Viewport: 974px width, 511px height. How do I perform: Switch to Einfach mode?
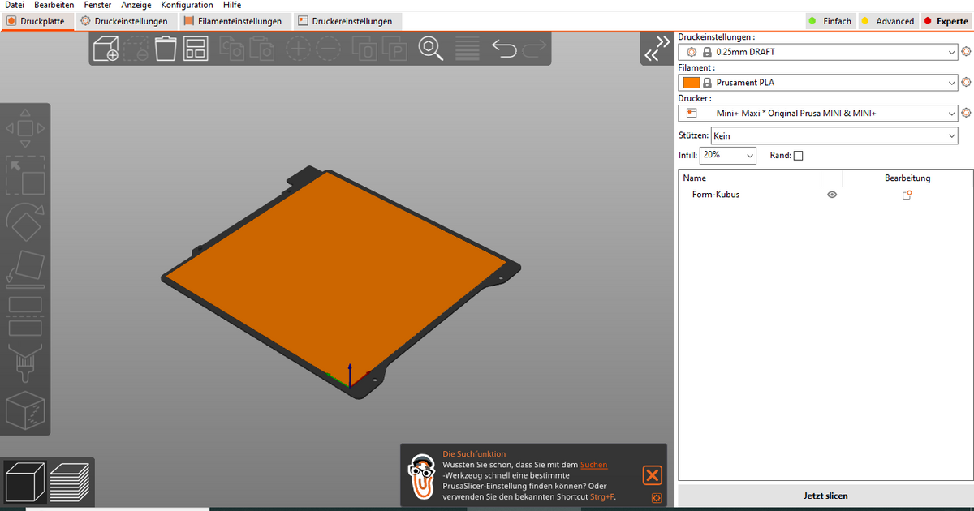(x=836, y=21)
